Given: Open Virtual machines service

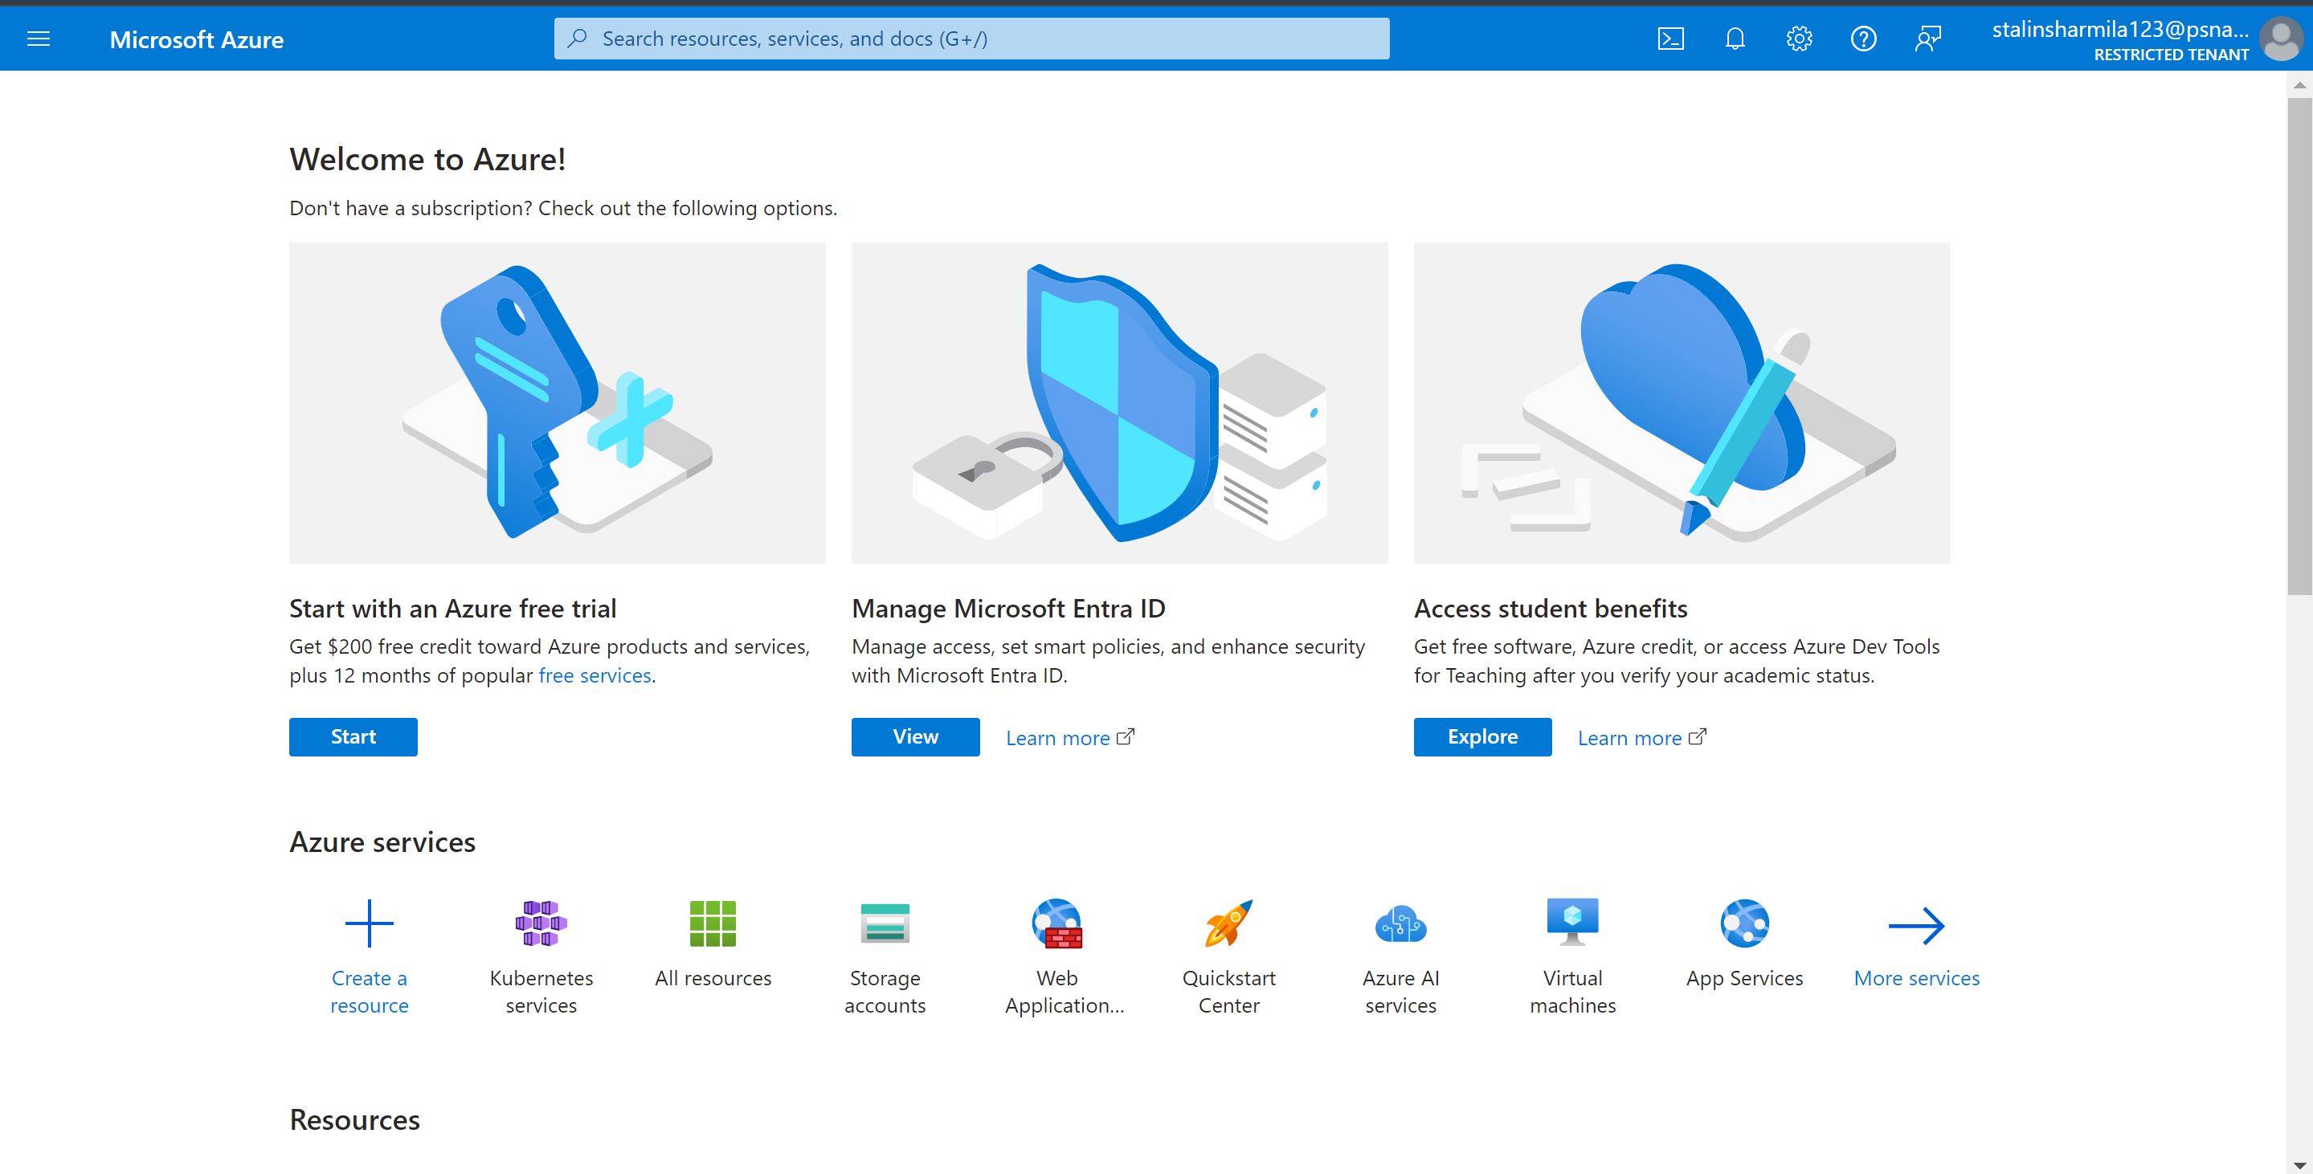Looking at the screenshot, I should point(1572,923).
